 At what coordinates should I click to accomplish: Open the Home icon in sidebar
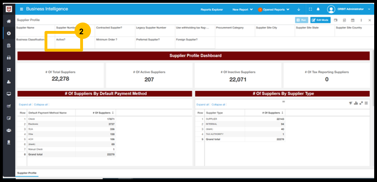[x=9, y=22]
